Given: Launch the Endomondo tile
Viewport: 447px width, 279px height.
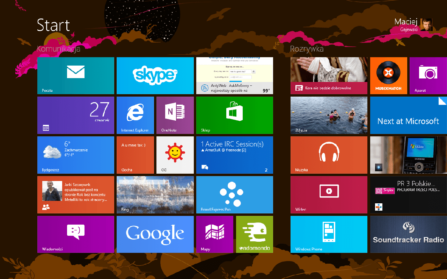Looking at the screenshot, I should click(255, 234).
